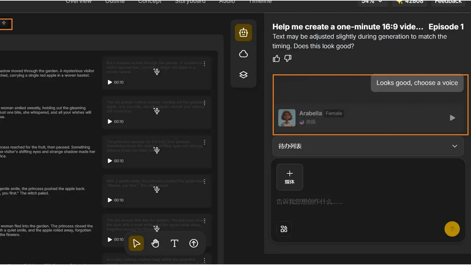
Task: Add media with the + 媒体 button
Action: [x=290, y=177]
